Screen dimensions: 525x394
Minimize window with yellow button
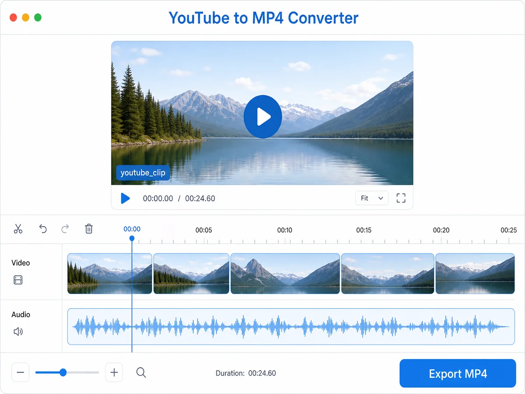click(25, 18)
